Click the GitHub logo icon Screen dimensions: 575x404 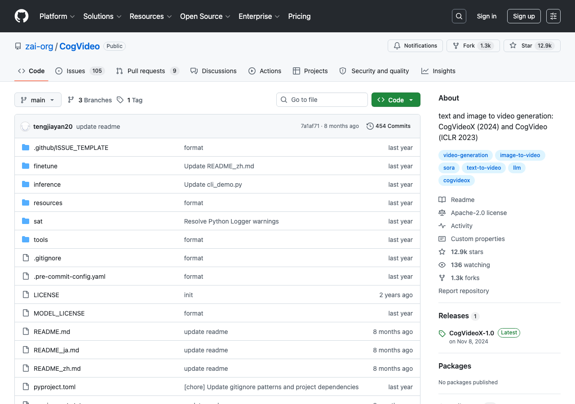tap(22, 16)
